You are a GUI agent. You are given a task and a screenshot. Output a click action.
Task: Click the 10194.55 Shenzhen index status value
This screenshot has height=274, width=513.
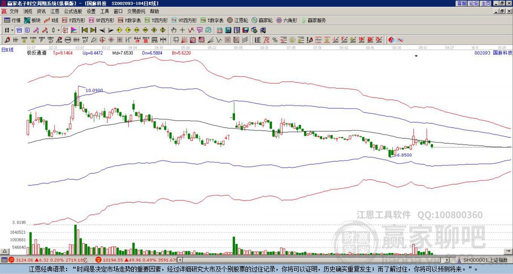tap(113, 260)
